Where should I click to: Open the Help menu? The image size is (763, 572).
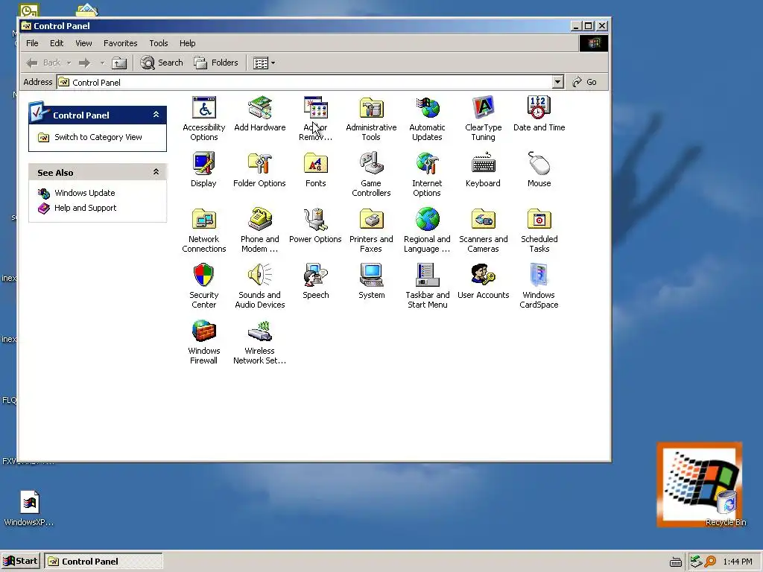tap(187, 43)
